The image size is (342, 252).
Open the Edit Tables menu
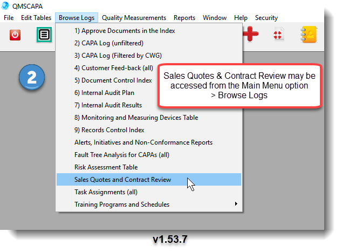[x=36, y=18]
